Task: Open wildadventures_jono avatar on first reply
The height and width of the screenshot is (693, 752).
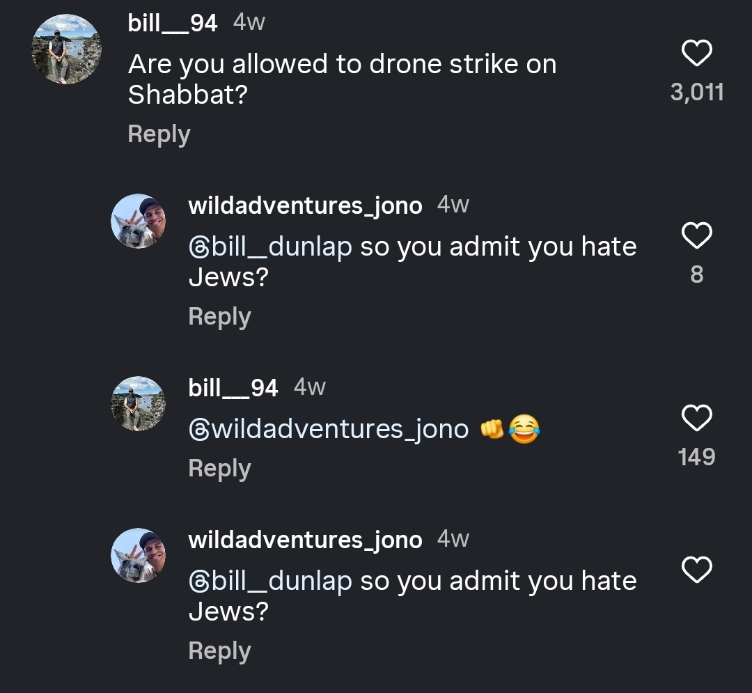Action: pyautogui.click(x=139, y=221)
